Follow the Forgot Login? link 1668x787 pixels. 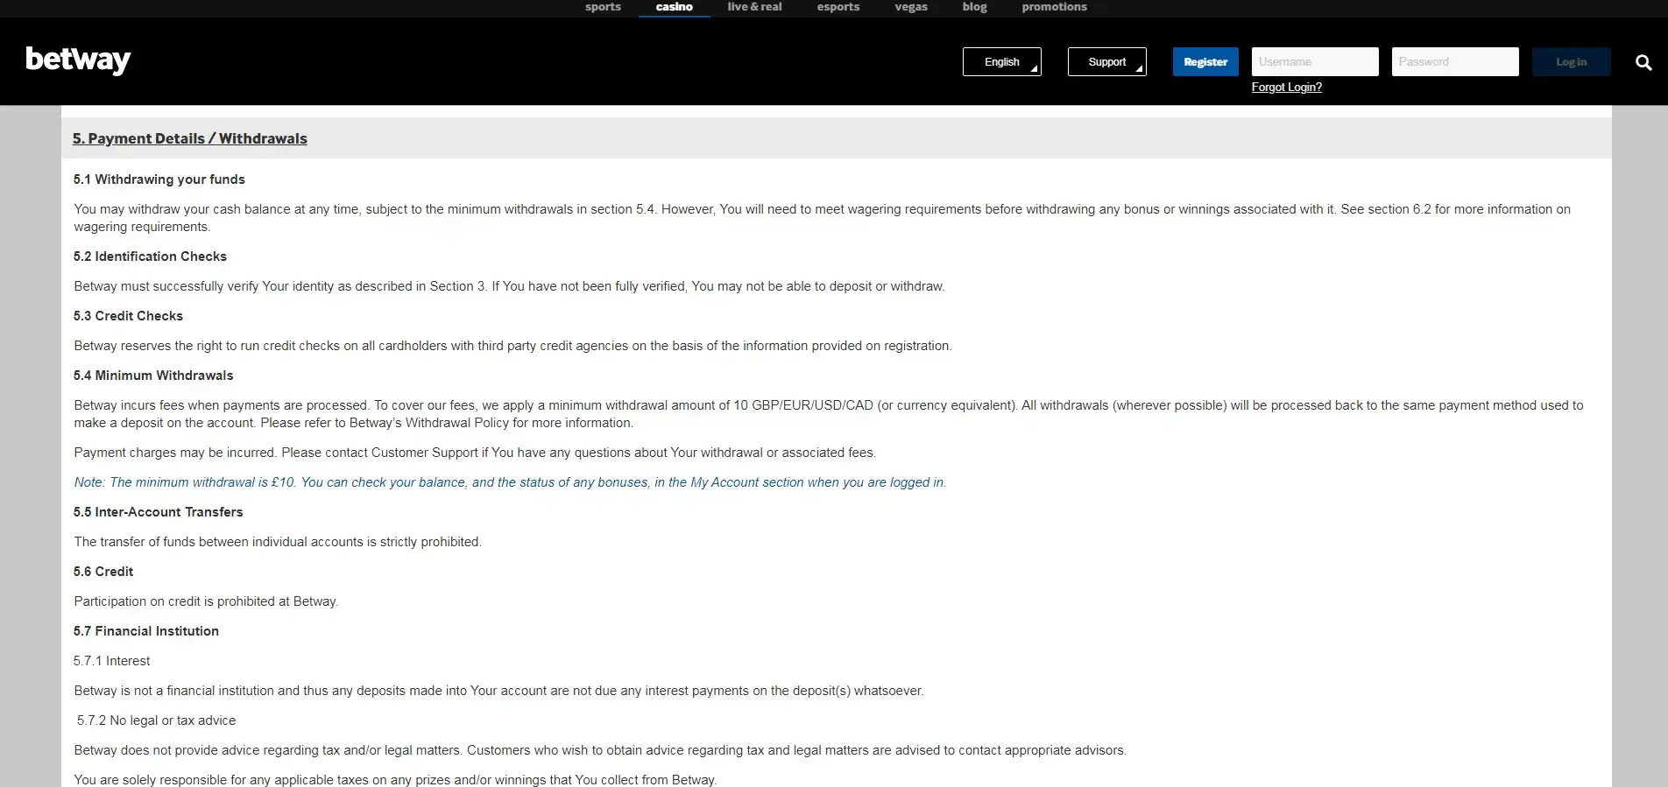coord(1287,87)
